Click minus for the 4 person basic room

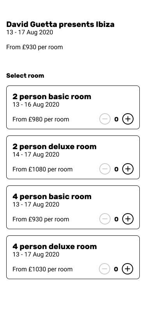105,219
